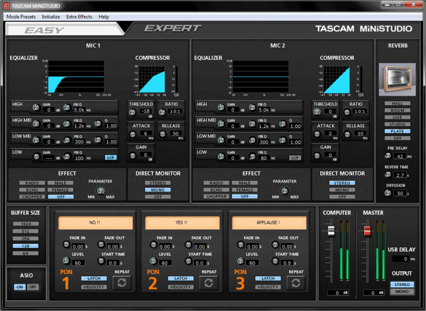Click MIC 1 threshold value -18
Image resolution: width=426 pixels, height=311 pixels.
[x=145, y=111]
